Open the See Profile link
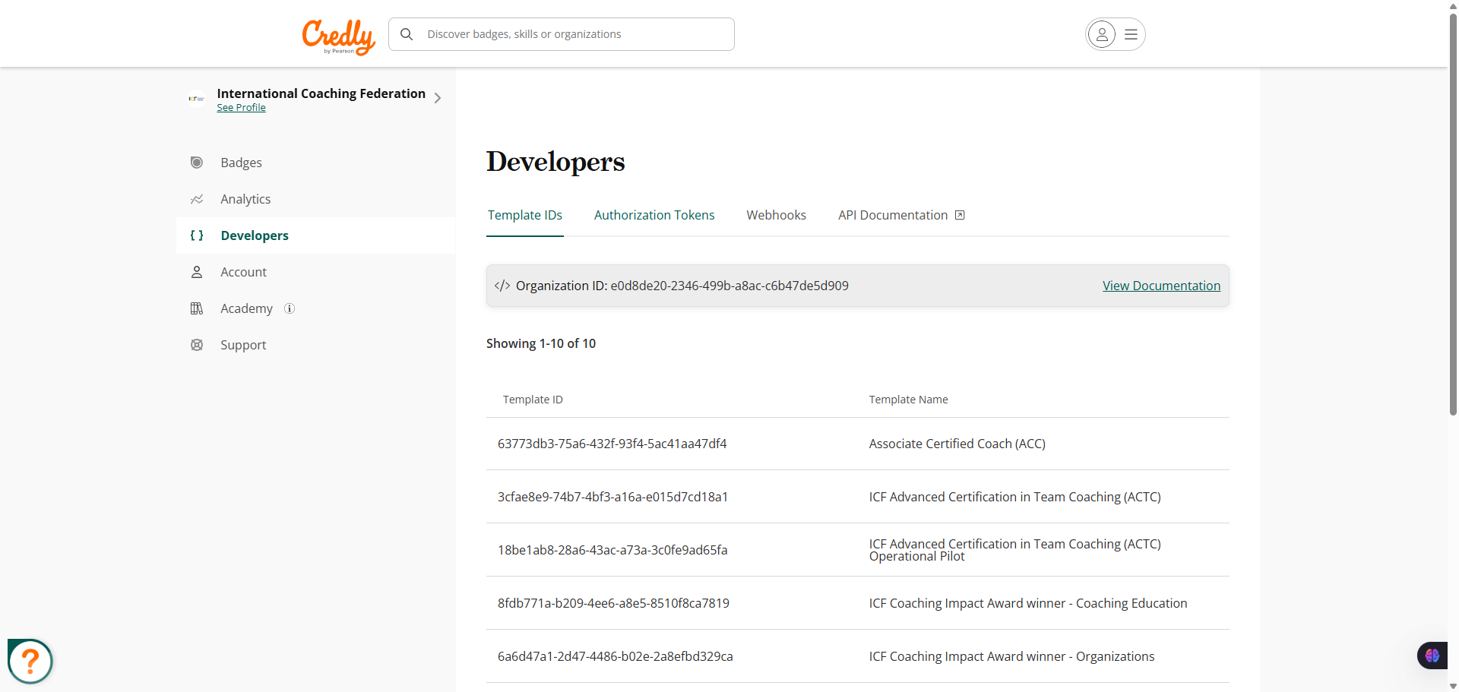Image resolution: width=1459 pixels, height=692 pixels. (241, 108)
